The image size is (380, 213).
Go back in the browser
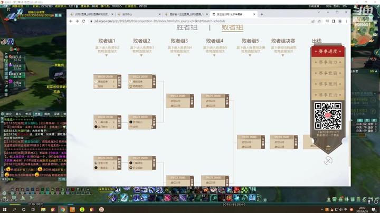71,21
